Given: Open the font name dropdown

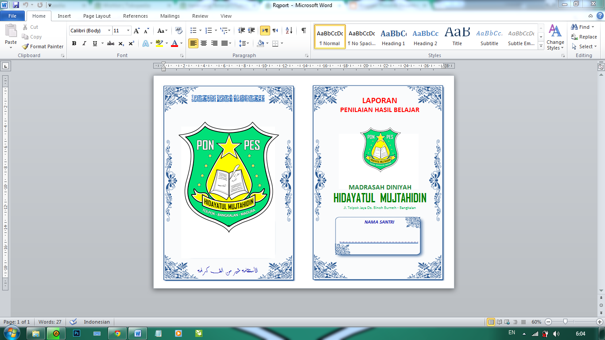Looking at the screenshot, I should pyautogui.click(x=109, y=31).
